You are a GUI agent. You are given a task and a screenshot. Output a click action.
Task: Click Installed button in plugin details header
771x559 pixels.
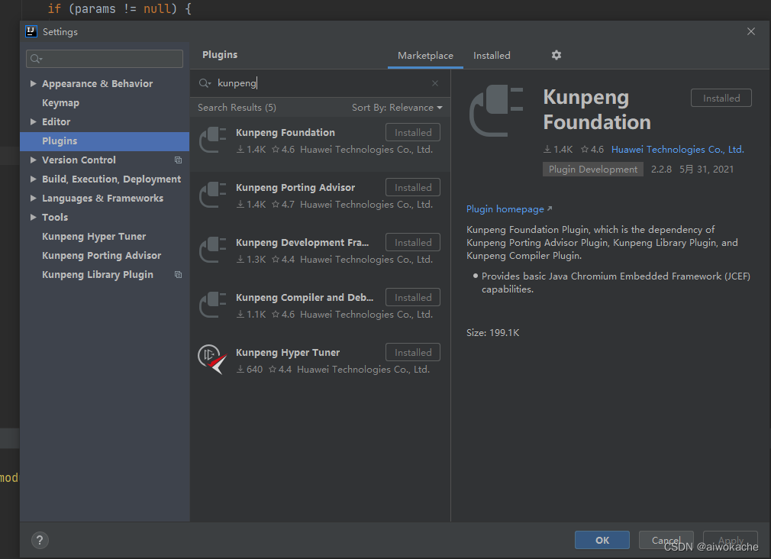click(x=721, y=98)
